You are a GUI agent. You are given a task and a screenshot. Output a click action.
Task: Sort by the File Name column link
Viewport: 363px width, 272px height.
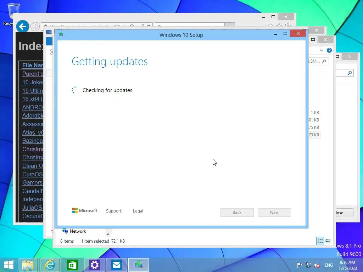click(x=33, y=65)
